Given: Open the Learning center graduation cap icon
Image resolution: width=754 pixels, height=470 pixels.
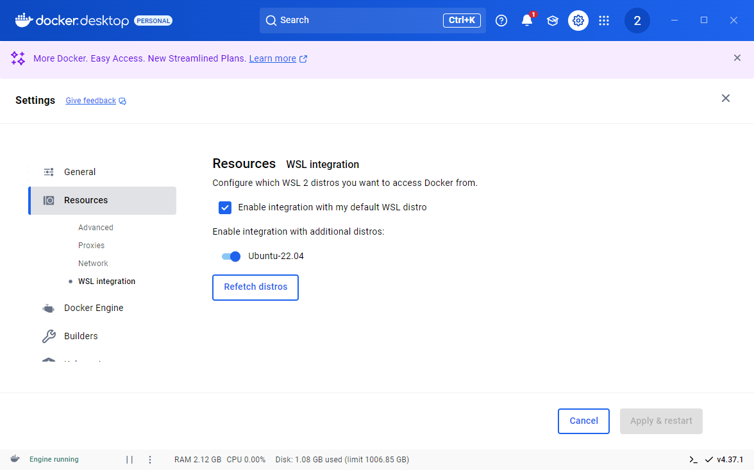Looking at the screenshot, I should coord(553,21).
